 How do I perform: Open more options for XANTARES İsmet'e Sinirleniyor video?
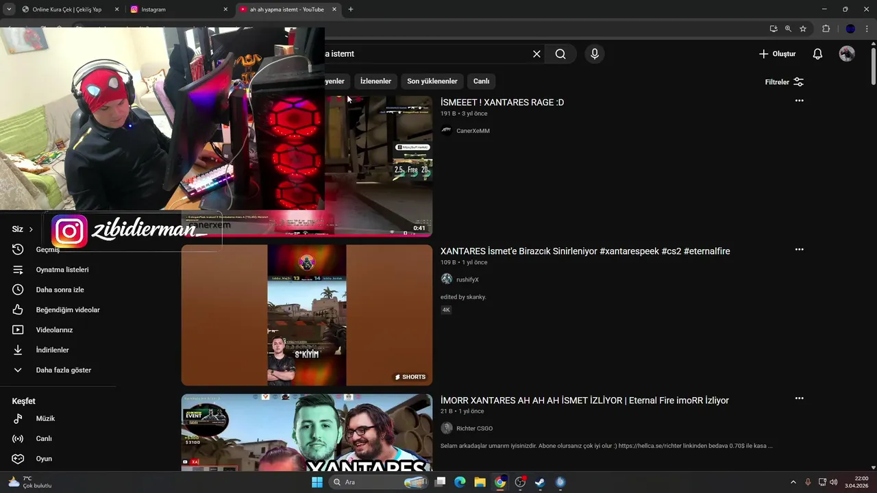(799, 249)
